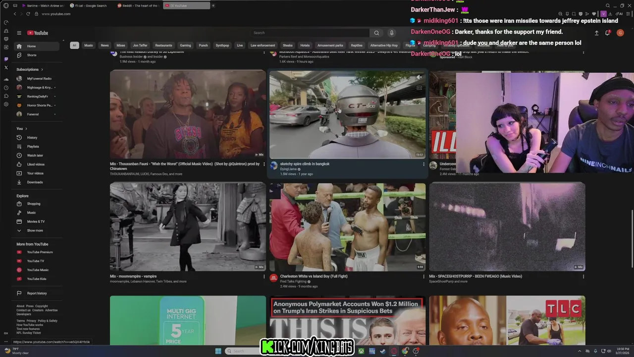
Task: Open Home in the sidebar
Action: point(36,46)
